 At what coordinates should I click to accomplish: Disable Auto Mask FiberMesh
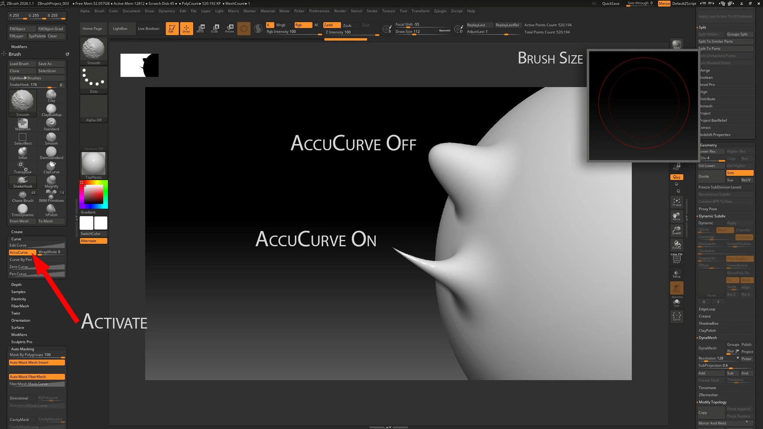tap(37, 377)
